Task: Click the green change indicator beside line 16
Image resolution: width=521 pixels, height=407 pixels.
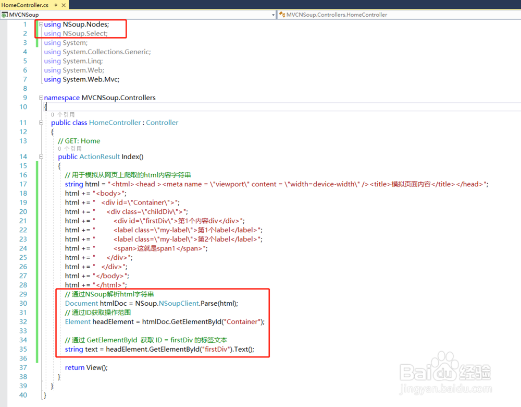Action: tap(36, 175)
